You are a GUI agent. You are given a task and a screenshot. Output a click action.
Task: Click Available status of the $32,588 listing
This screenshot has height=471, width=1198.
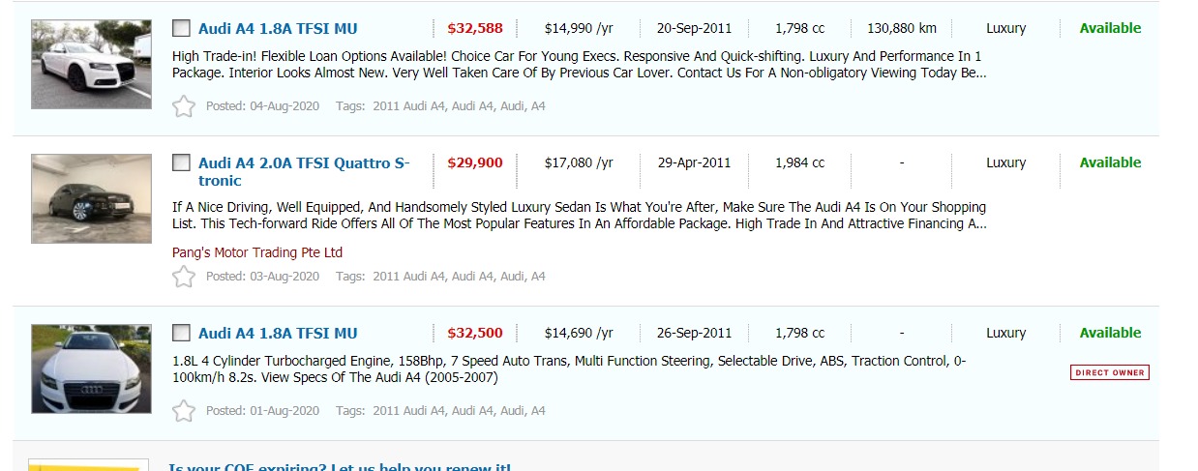[1110, 28]
